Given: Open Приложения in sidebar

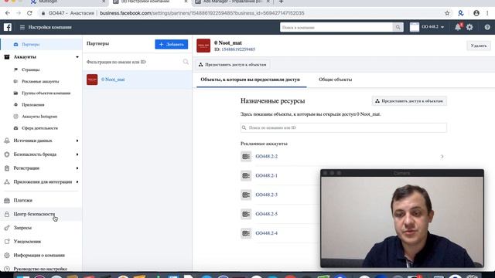Looking at the screenshot, I should click(32, 105).
